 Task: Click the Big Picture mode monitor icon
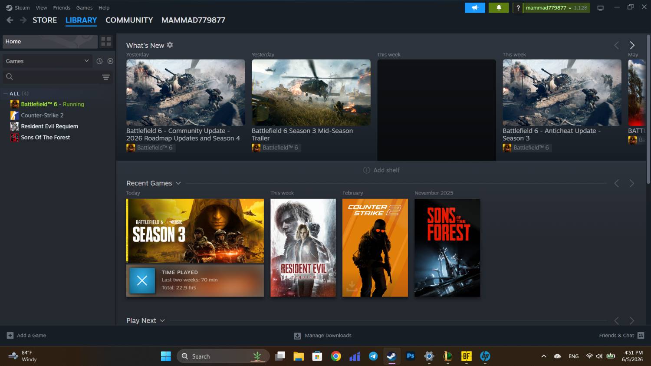pos(600,8)
